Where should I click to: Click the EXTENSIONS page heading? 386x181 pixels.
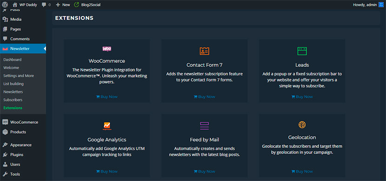point(74,18)
